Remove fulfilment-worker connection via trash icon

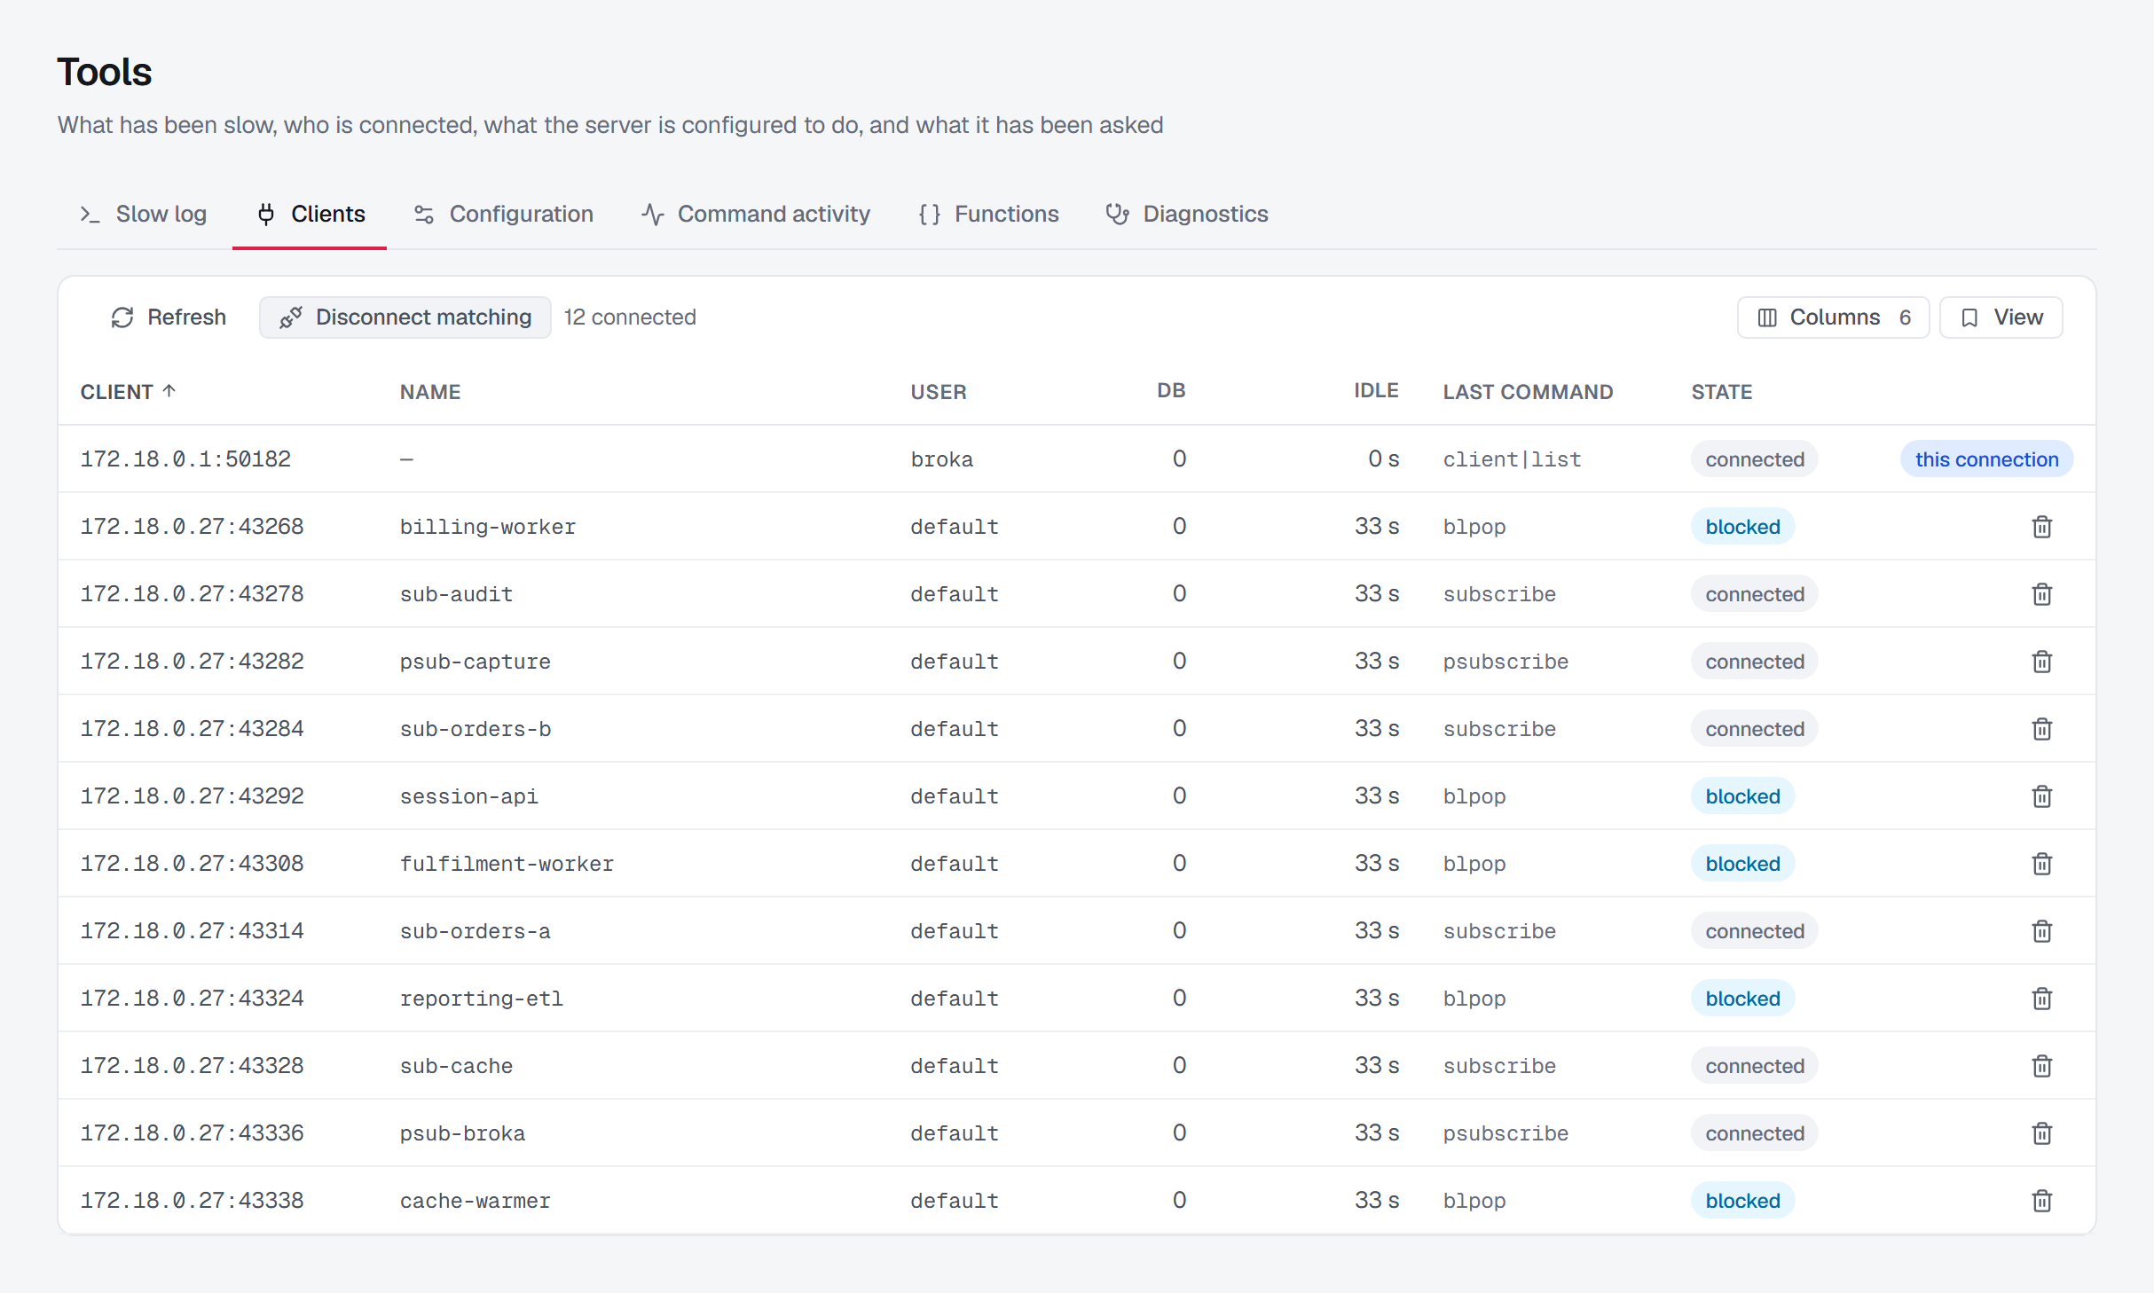click(x=2041, y=864)
